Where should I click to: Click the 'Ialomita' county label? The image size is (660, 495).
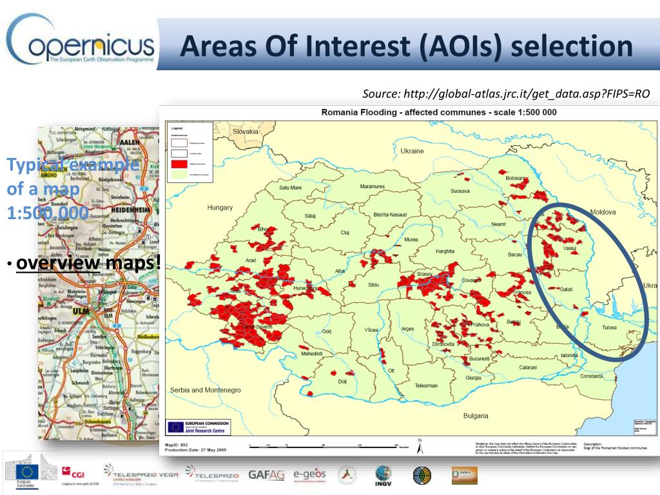[569, 355]
